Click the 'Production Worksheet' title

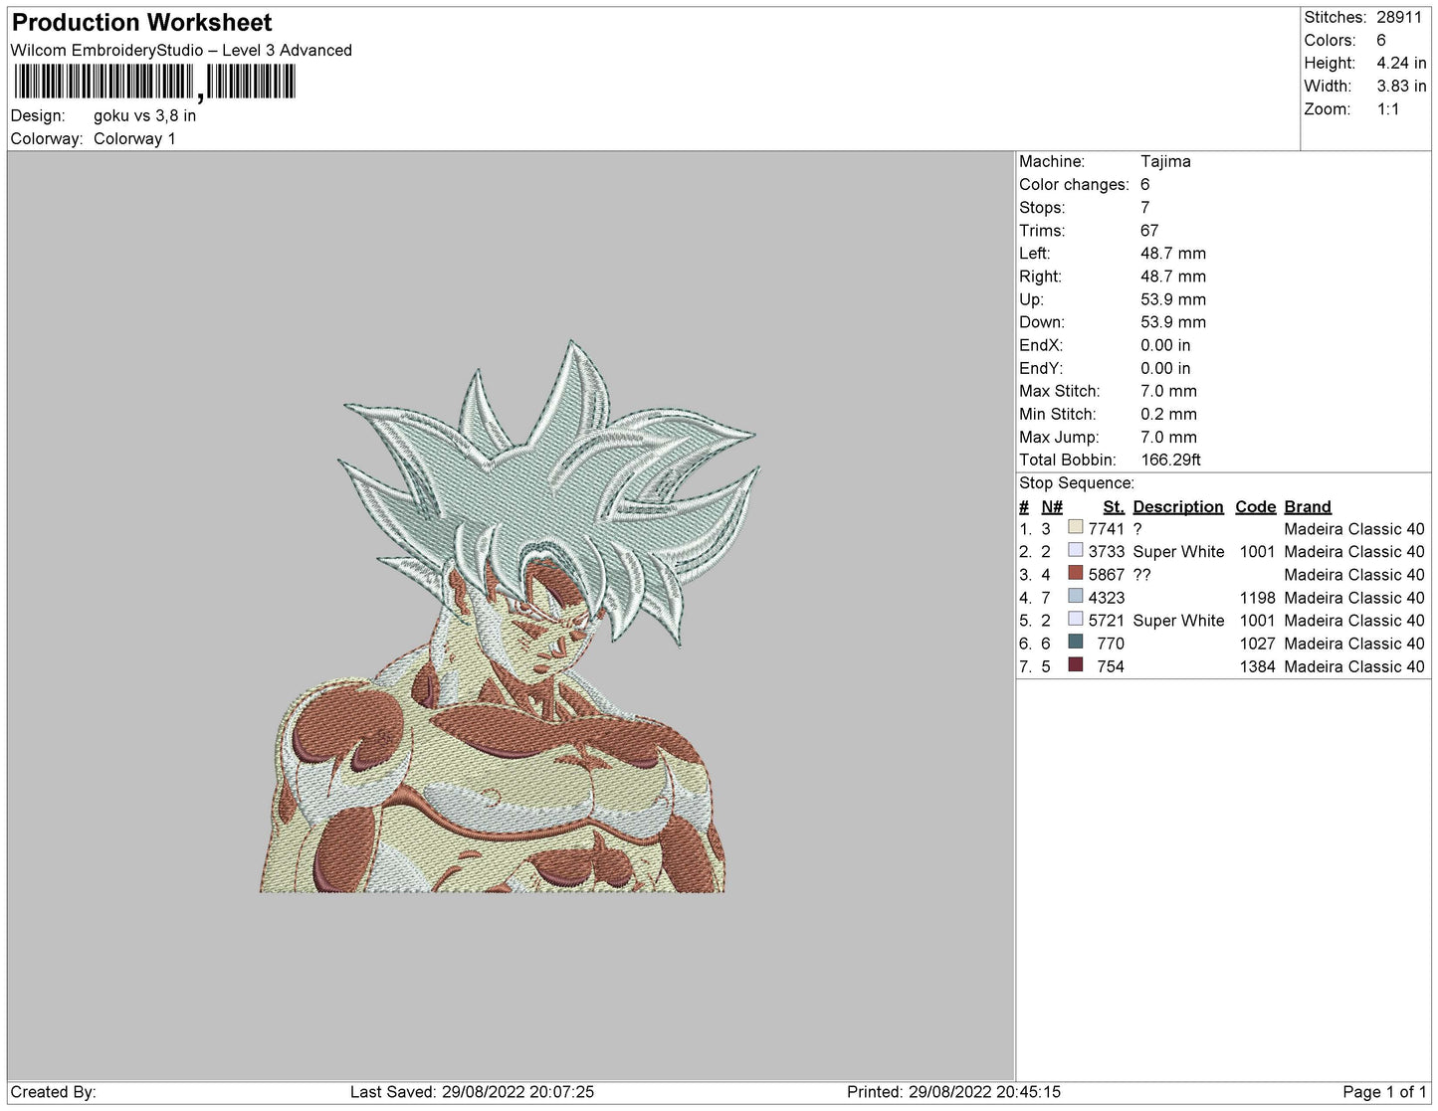point(141,22)
